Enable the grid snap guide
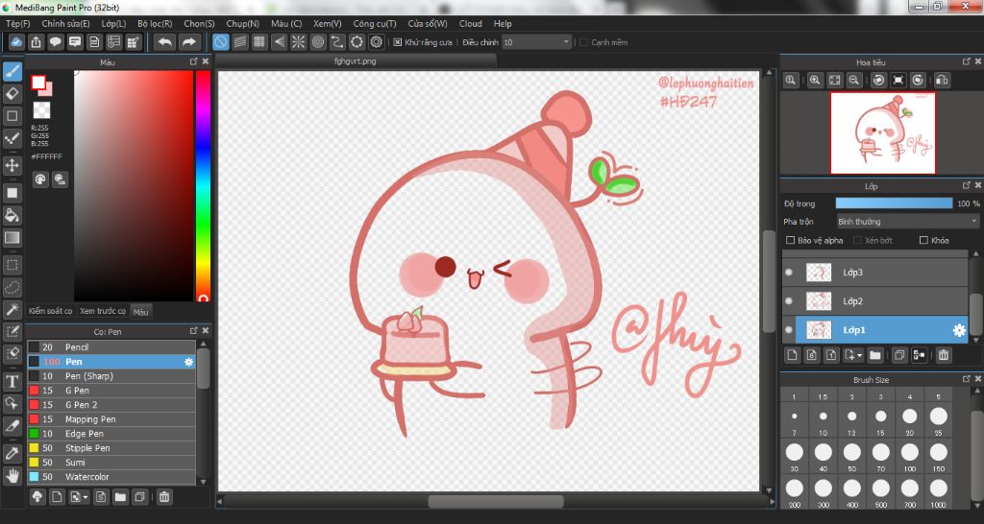The height and width of the screenshot is (524, 984). click(x=259, y=42)
